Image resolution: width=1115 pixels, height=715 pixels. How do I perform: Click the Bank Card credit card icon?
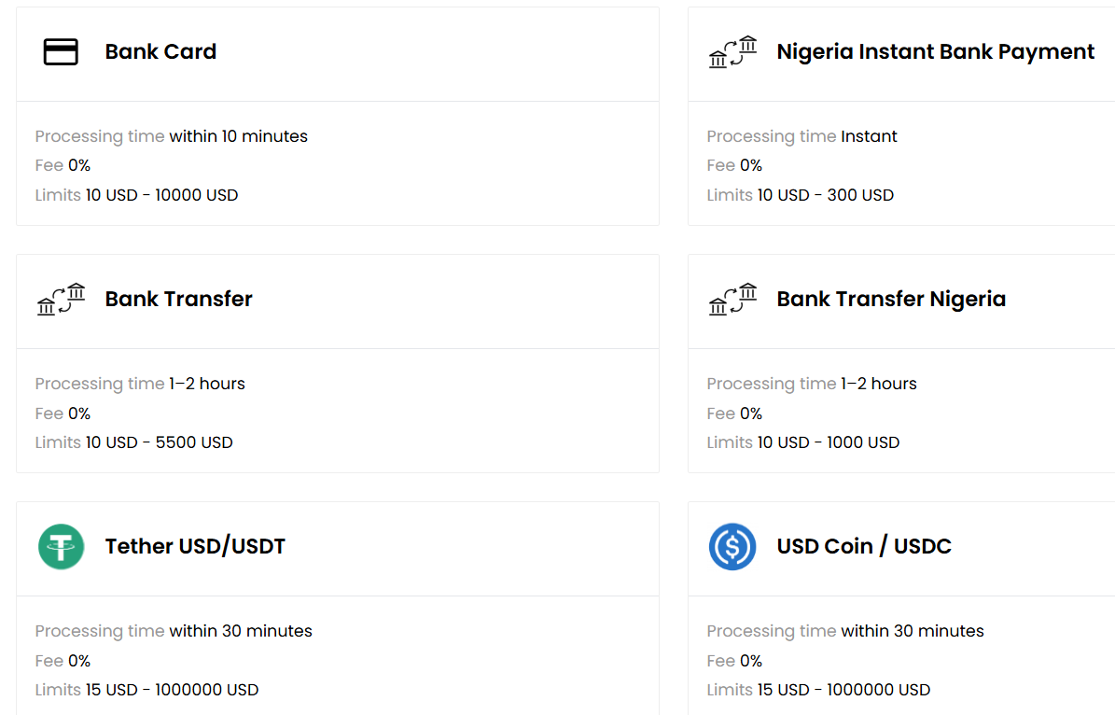pos(61,52)
